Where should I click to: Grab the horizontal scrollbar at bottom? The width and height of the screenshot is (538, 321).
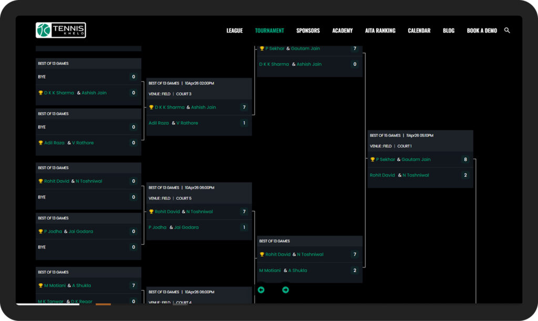tap(48, 304)
